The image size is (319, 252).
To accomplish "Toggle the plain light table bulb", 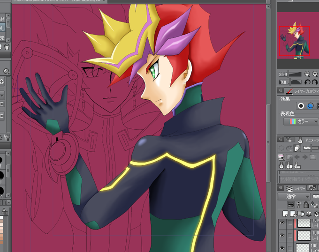I will pyautogui.click(x=281, y=166).
